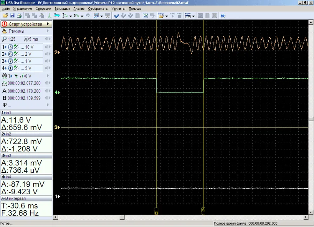Open dropdown next to monitor chart icon
Screen dimensions: 314x227
[x=102, y=16]
